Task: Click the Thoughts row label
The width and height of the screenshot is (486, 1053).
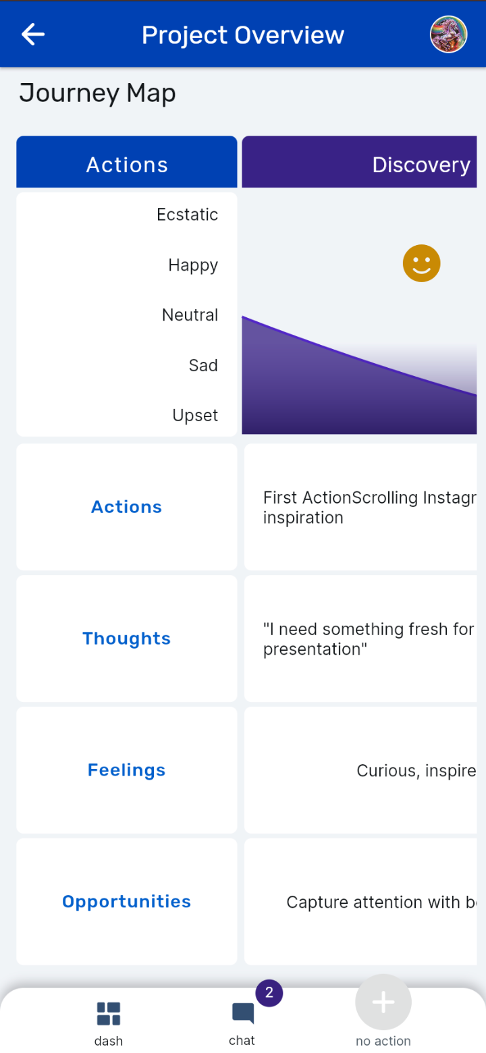Action: click(127, 639)
